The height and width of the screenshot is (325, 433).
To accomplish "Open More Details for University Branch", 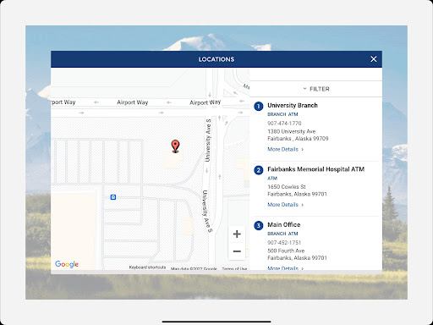I will tap(285, 149).
